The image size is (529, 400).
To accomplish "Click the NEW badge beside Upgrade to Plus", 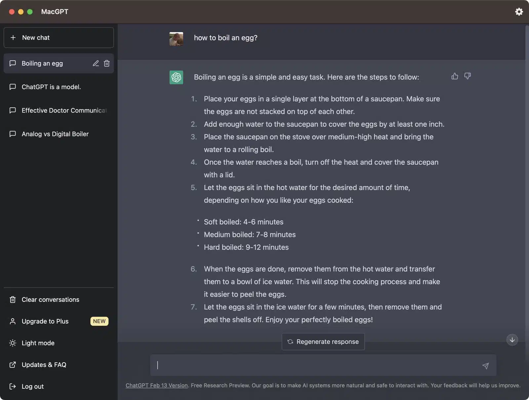I will pyautogui.click(x=99, y=321).
